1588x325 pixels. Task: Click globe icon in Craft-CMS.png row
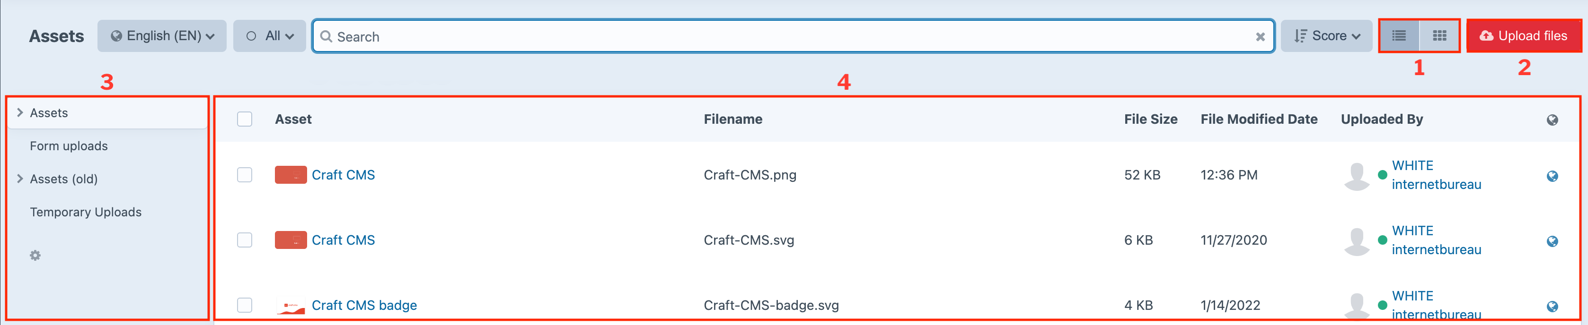[1552, 176]
